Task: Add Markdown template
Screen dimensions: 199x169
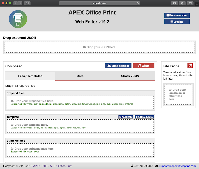Action: [144, 117]
